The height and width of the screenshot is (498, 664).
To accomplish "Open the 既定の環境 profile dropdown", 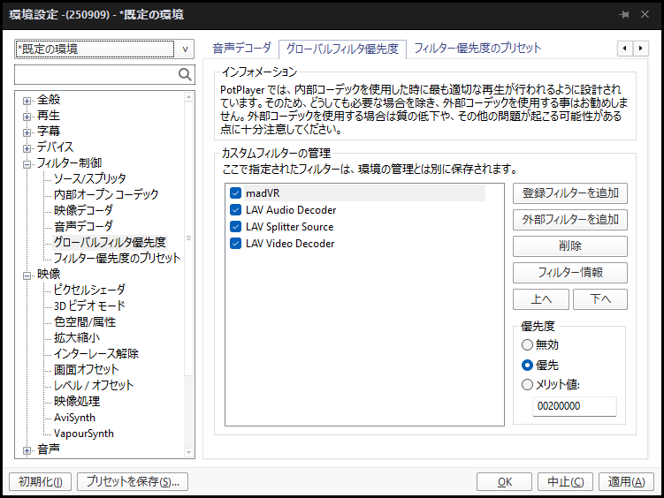I will click(185, 49).
